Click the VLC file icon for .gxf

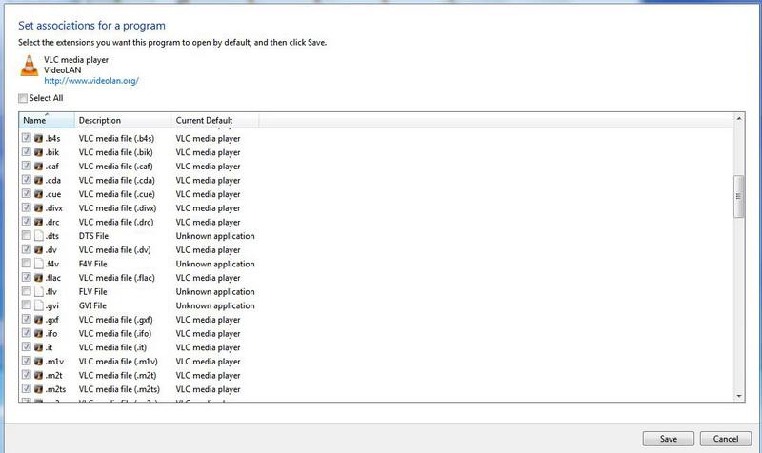[x=38, y=320]
